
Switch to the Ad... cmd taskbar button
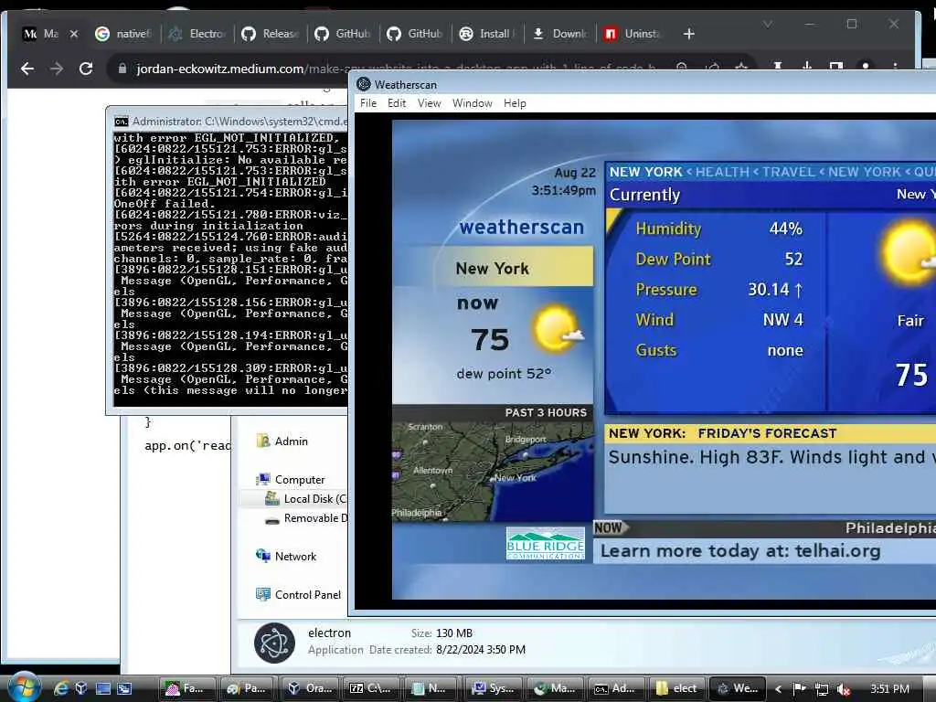[x=616, y=688]
